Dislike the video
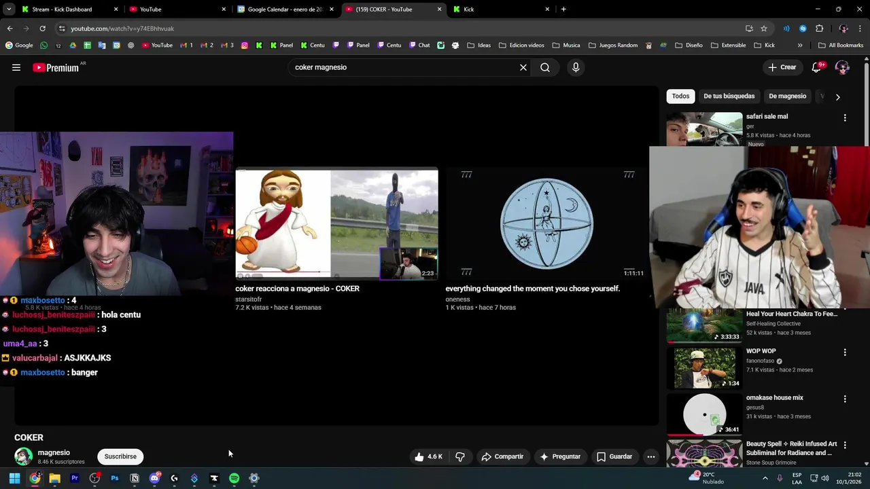Screen dimensions: 870x489 point(460,456)
